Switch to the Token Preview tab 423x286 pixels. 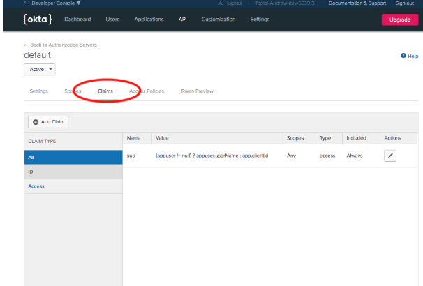[x=197, y=91]
